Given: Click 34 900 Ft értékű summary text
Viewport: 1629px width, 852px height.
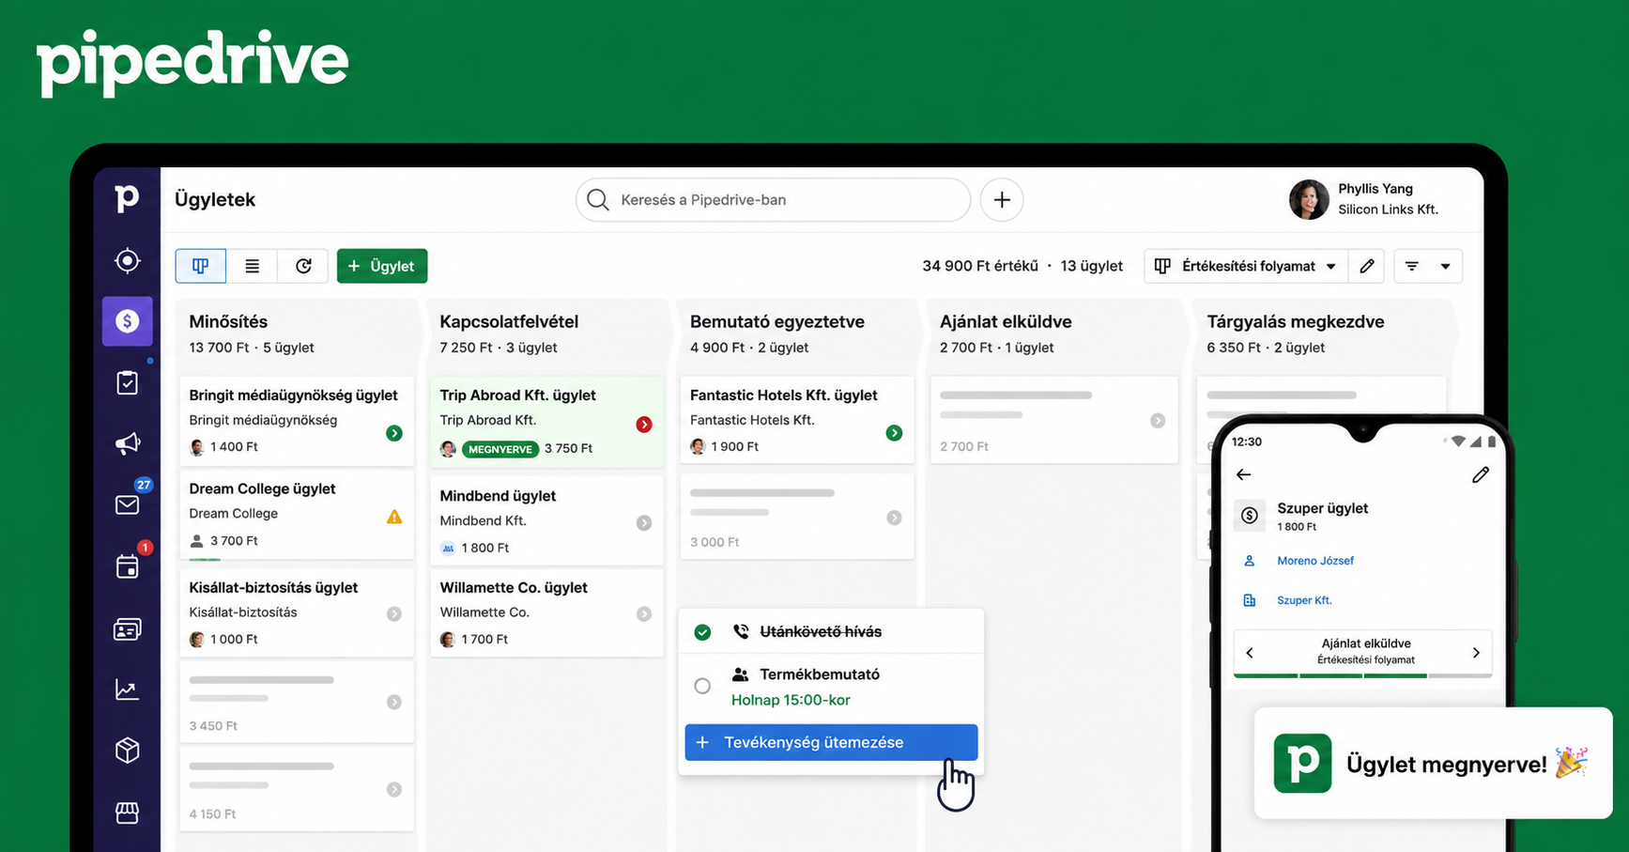Looking at the screenshot, I should [980, 266].
